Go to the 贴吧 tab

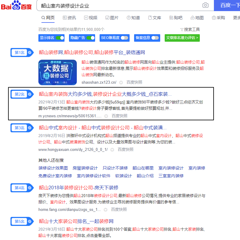176,18
